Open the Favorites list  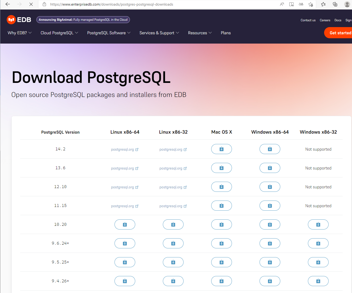click(323, 4)
